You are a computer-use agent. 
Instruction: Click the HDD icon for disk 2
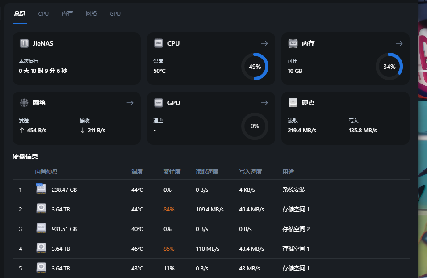(x=41, y=209)
